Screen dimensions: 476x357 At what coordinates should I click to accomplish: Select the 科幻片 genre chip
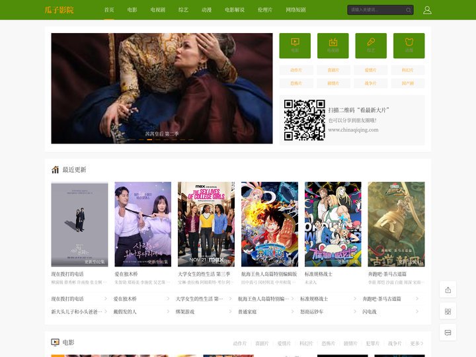tap(408, 70)
